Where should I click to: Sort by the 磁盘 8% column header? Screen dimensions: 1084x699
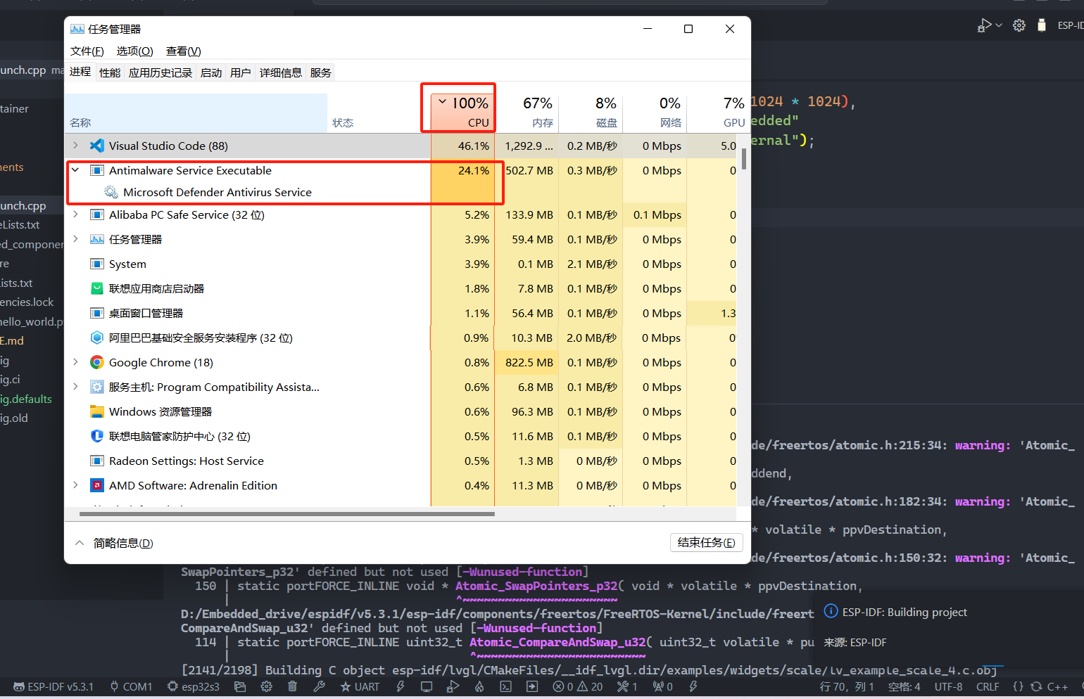pos(591,112)
